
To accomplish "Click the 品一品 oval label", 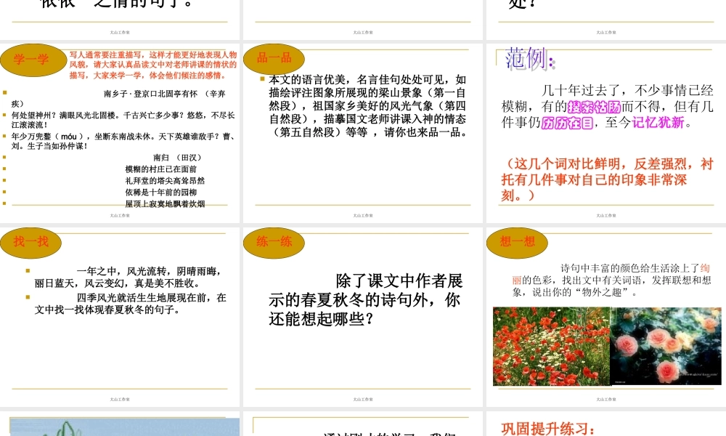I will tap(274, 58).
